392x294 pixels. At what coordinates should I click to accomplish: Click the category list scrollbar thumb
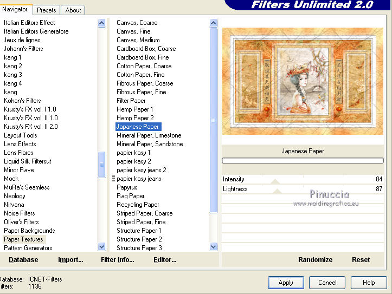102,165
